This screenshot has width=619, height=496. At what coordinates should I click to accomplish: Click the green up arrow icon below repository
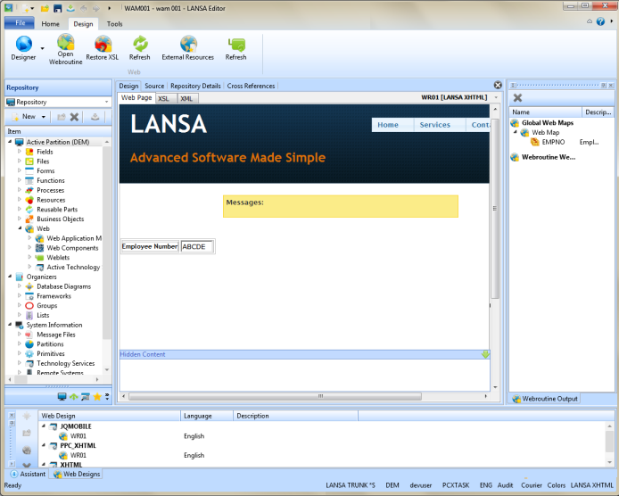(74, 396)
